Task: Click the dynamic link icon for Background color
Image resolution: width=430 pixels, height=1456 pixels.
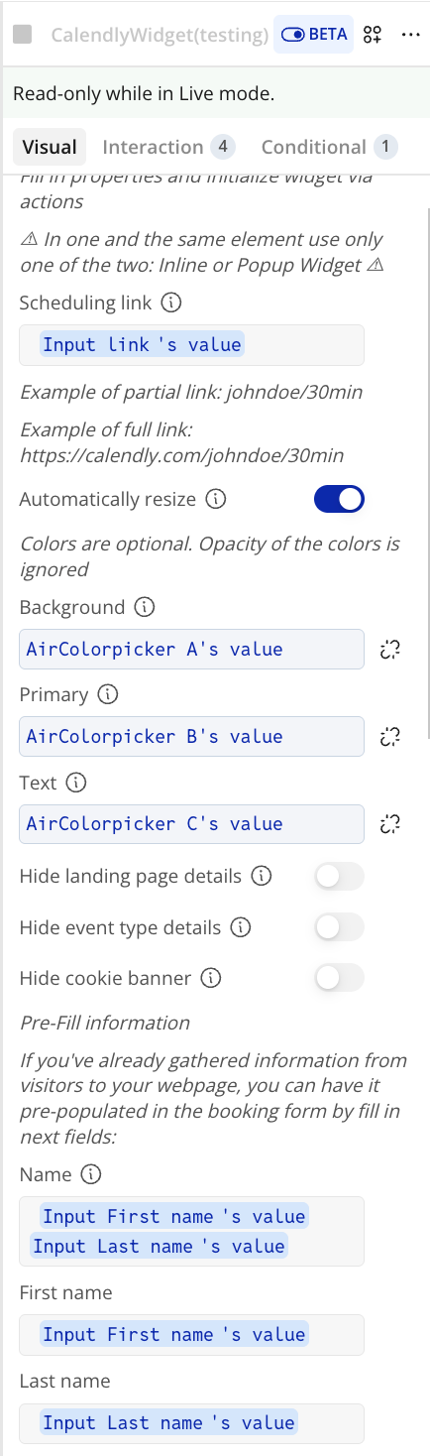Action: [389, 650]
